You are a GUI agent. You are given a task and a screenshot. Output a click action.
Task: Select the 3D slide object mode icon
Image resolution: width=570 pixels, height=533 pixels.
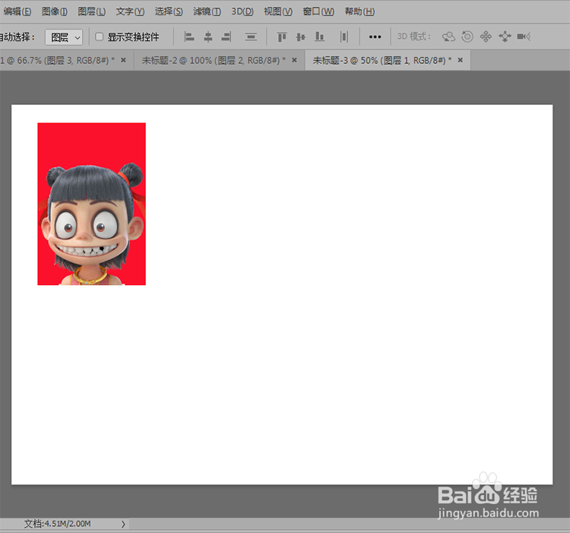505,36
